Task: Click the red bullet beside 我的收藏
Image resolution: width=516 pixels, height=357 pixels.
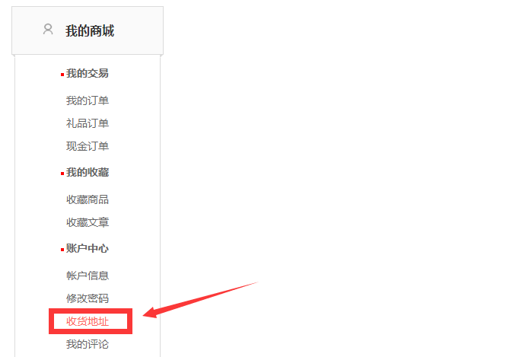Action: (x=62, y=174)
